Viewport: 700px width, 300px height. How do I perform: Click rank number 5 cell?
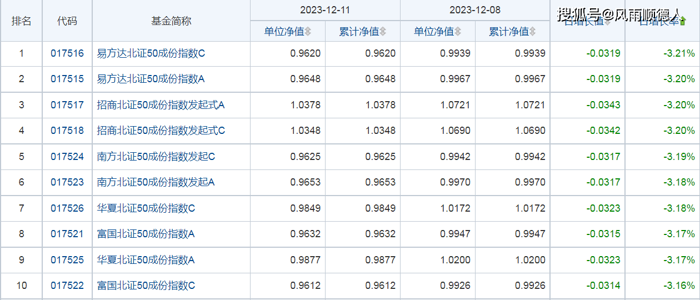[22, 157]
